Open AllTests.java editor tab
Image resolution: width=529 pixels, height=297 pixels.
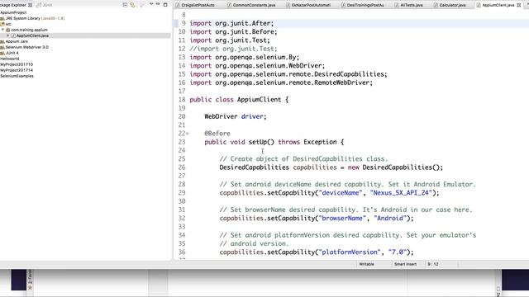click(x=408, y=5)
